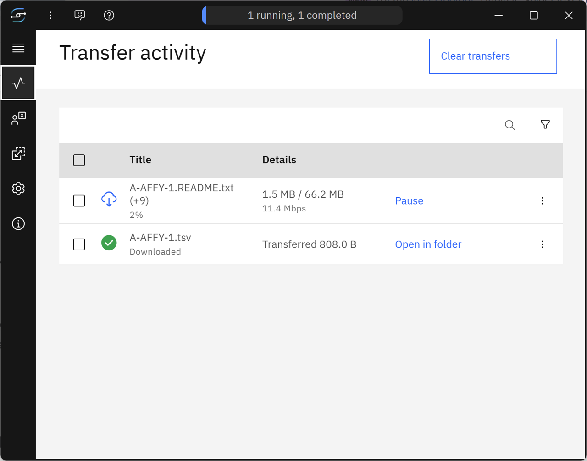
Task: Open the filter funnel dropdown
Action: tap(545, 125)
